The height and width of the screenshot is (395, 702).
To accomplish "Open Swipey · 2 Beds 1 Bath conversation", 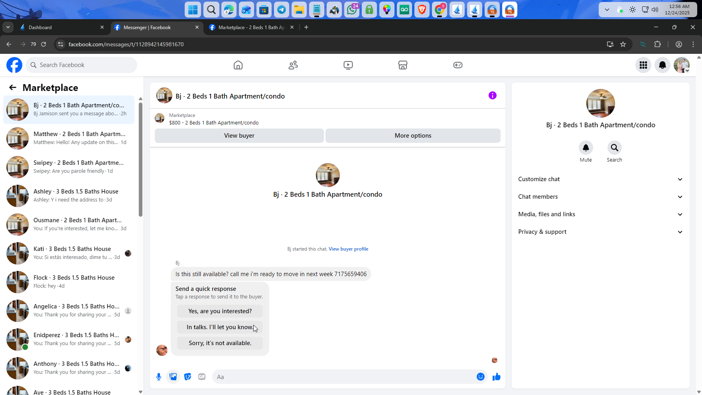I will (69, 167).
